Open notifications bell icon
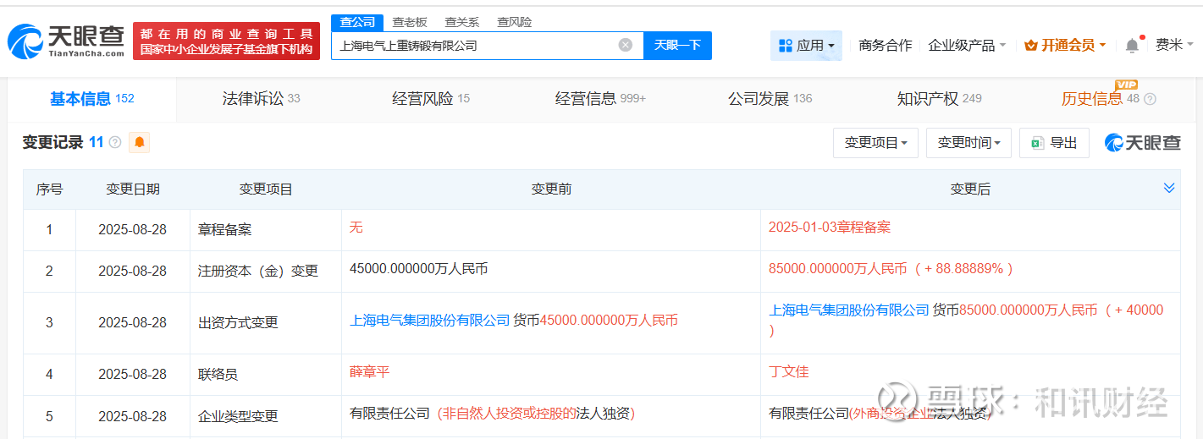1203x439 pixels. pyautogui.click(x=1132, y=46)
